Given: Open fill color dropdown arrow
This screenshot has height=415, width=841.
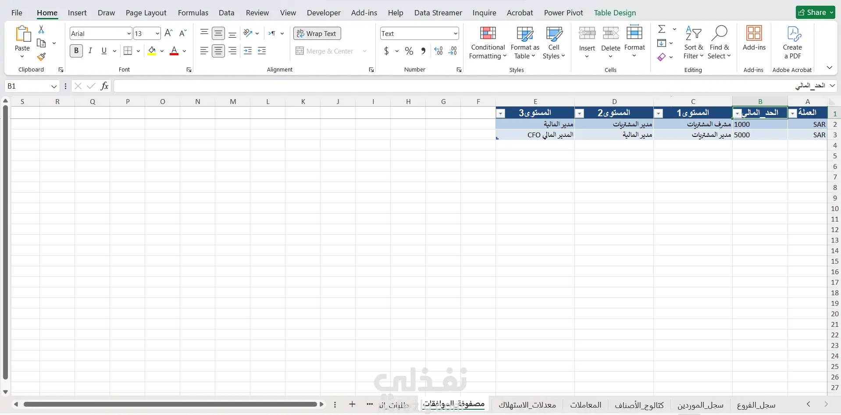Looking at the screenshot, I should (162, 51).
